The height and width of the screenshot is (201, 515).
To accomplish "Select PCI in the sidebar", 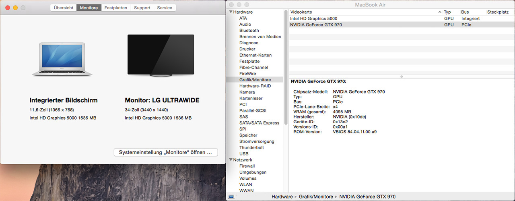I will (243, 104).
